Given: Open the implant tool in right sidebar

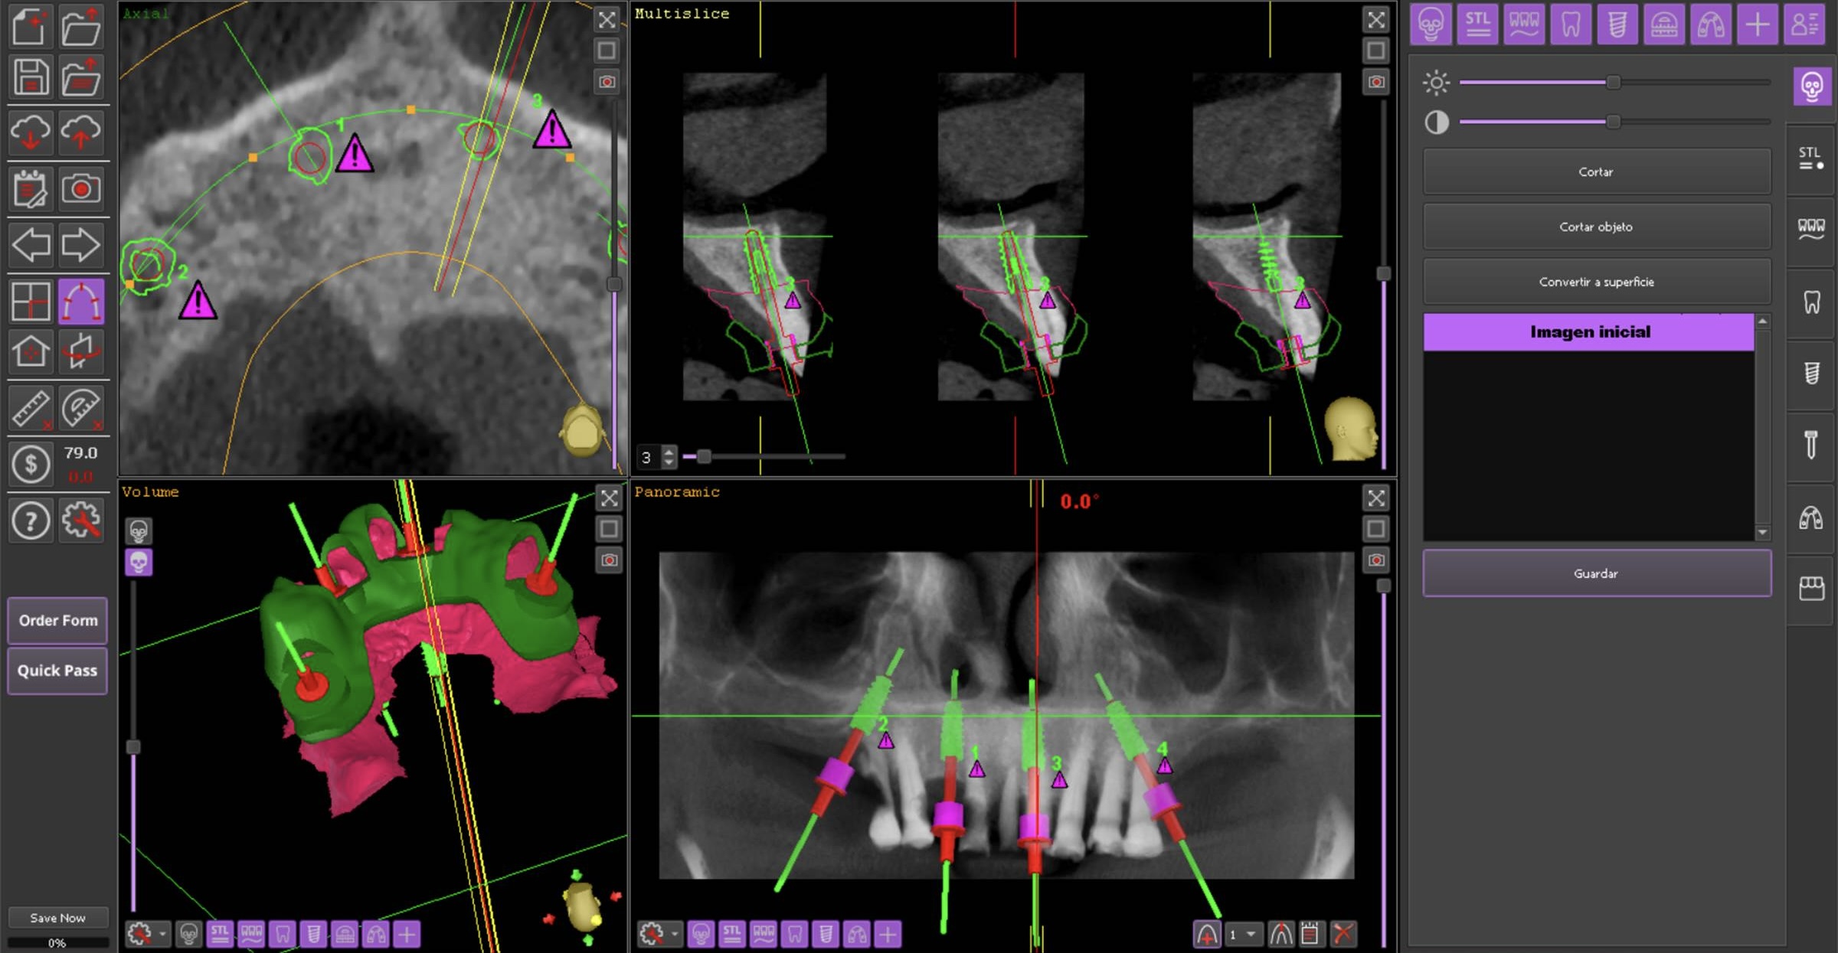Looking at the screenshot, I should pos(1811,373).
